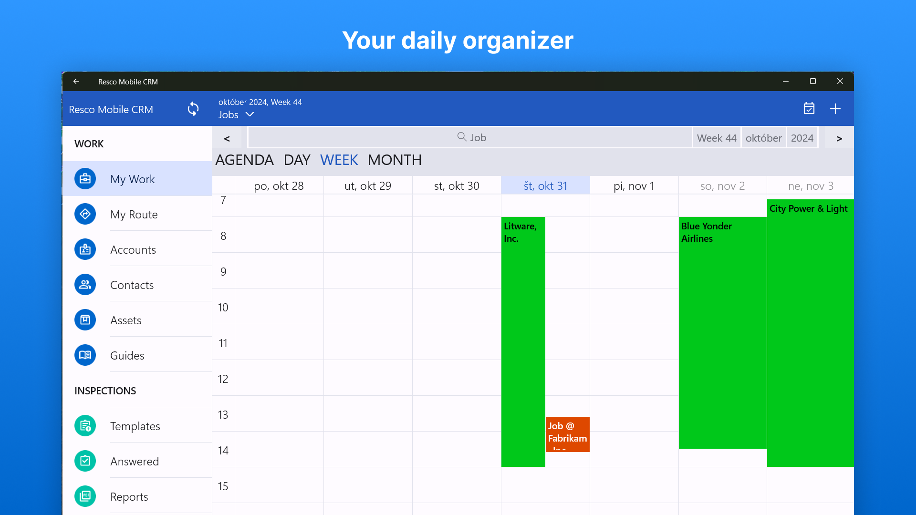
Task: Click the plus add job icon
Action: coord(835,109)
